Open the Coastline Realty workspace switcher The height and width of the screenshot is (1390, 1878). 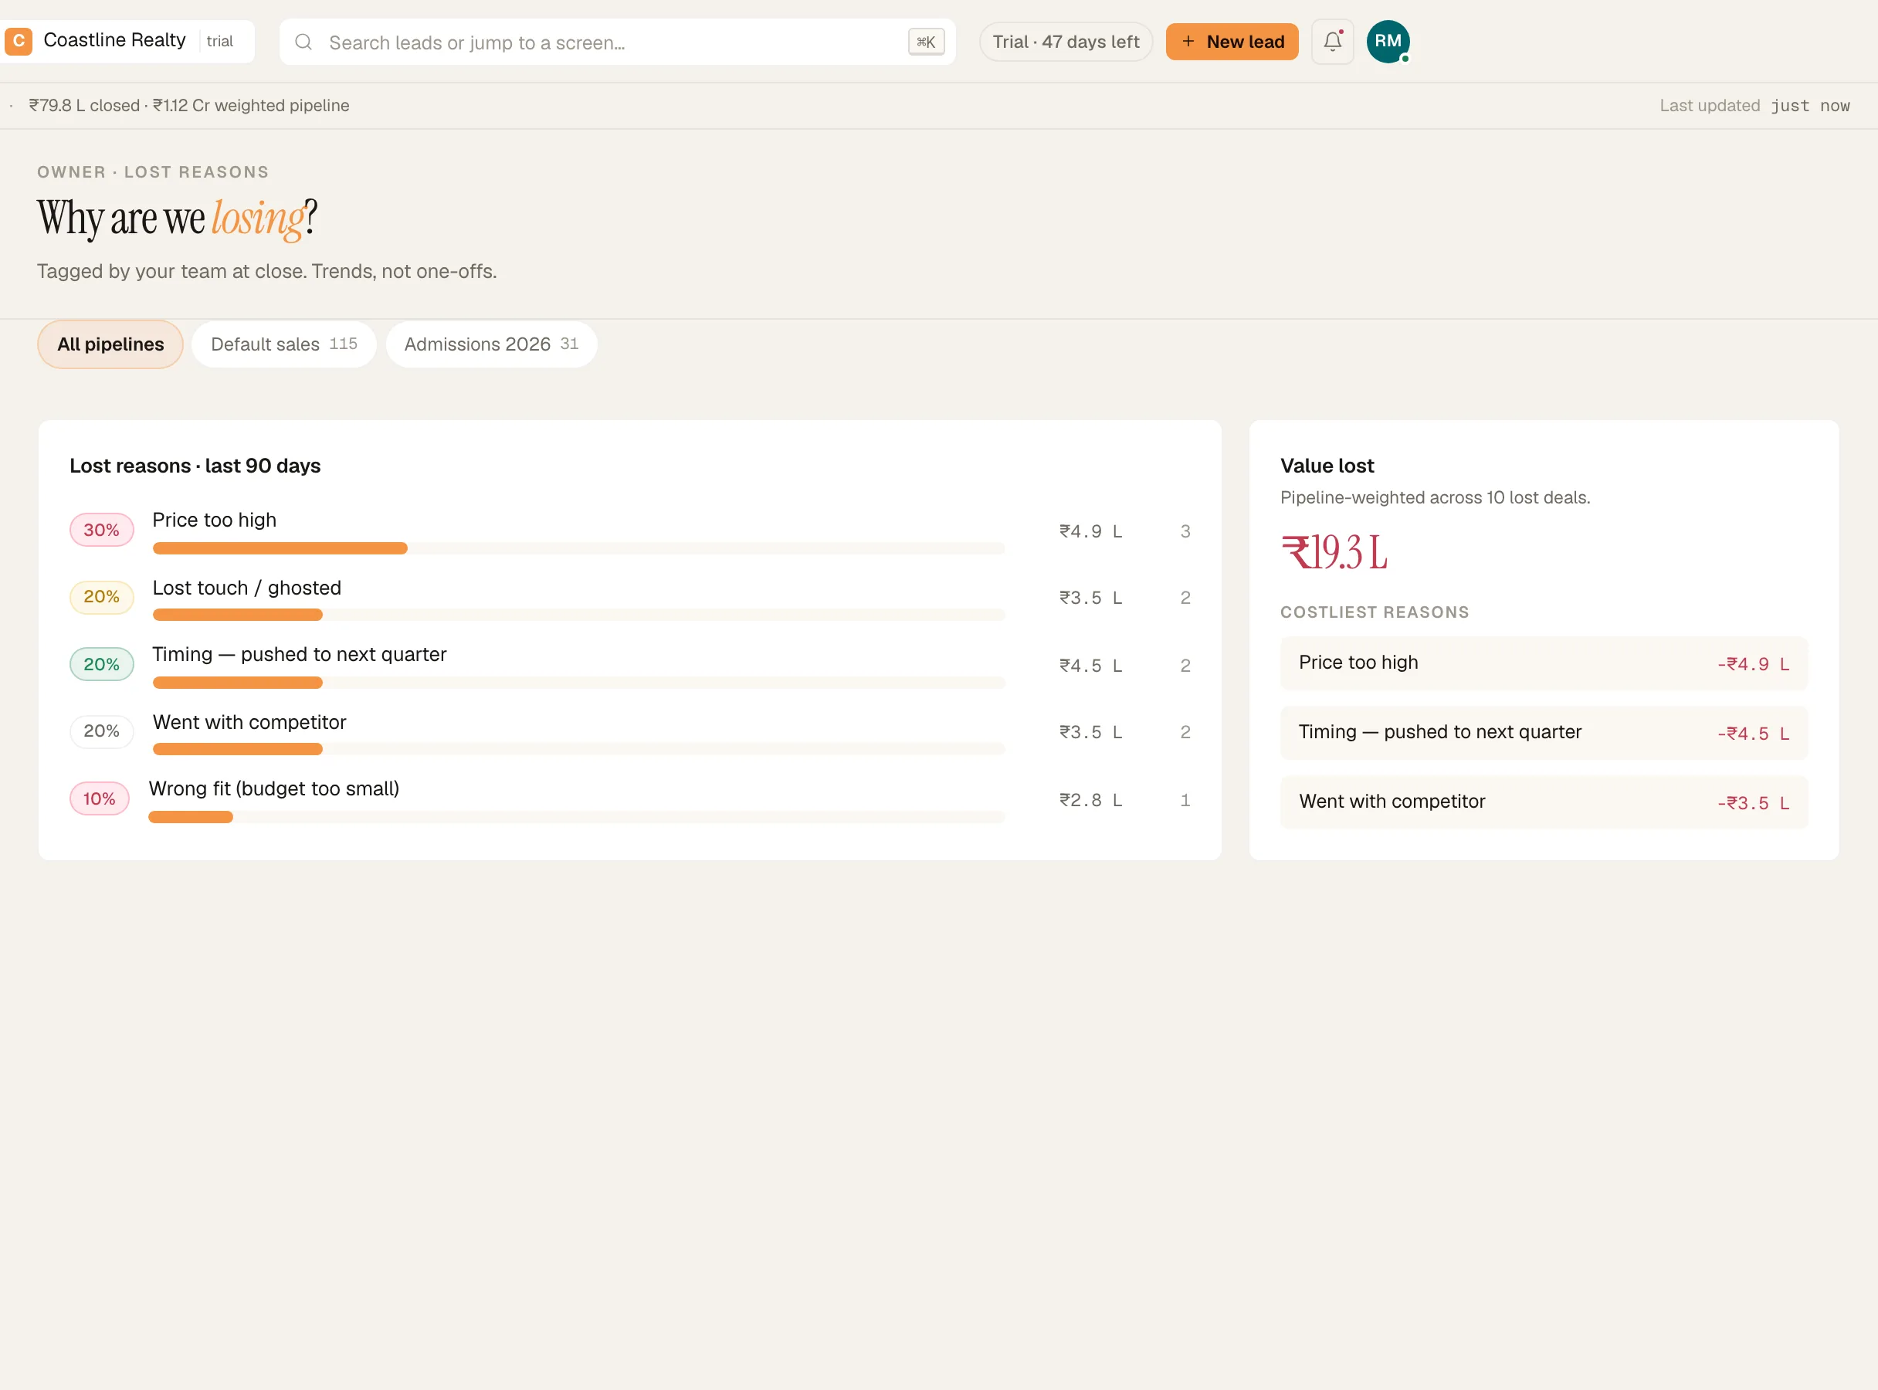(x=126, y=41)
